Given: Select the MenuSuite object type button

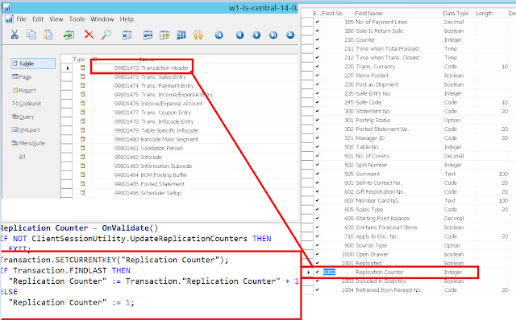Looking at the screenshot, I should pos(28,143).
